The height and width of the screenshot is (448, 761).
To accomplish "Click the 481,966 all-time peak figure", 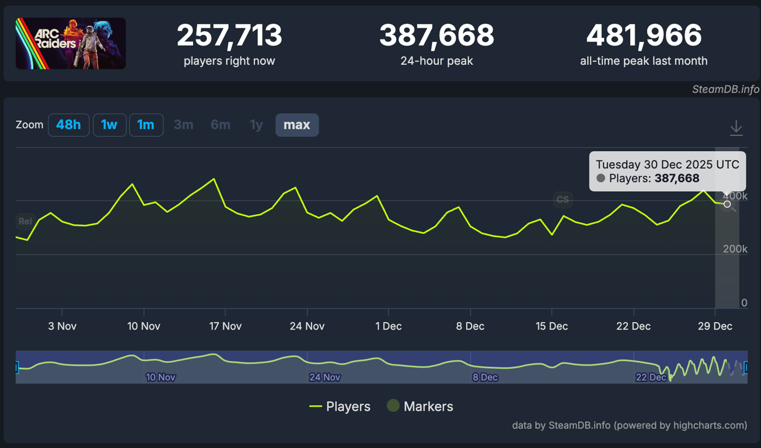I will coord(644,36).
